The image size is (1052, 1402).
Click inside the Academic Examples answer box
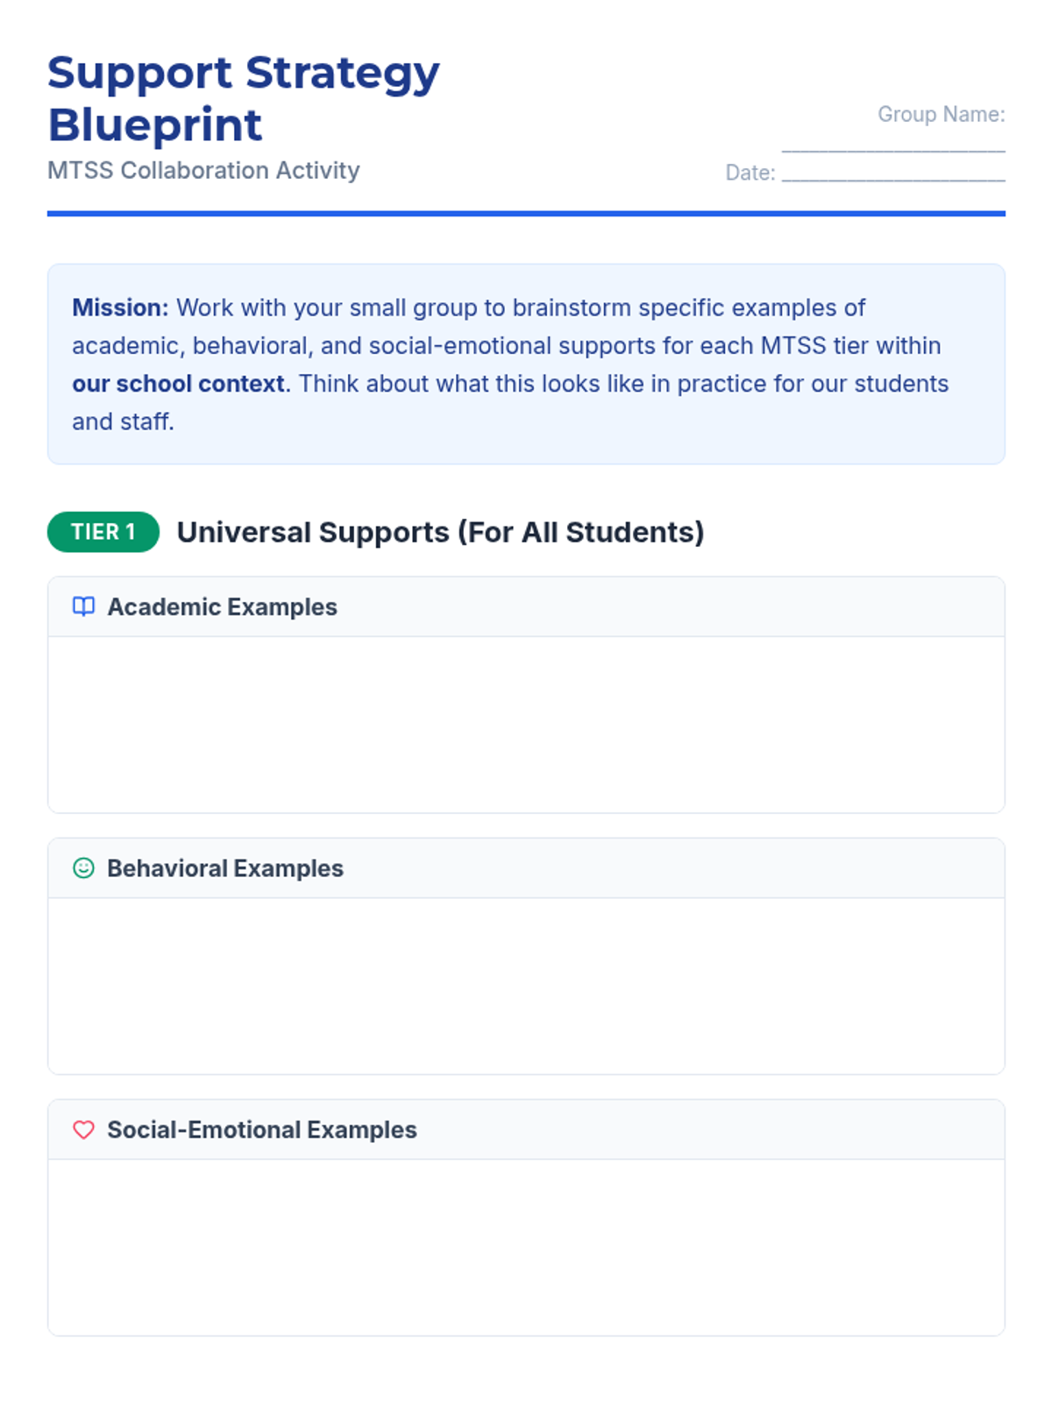click(526, 725)
